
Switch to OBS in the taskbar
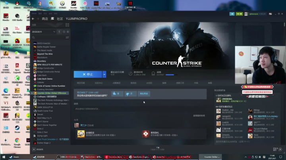67,157
